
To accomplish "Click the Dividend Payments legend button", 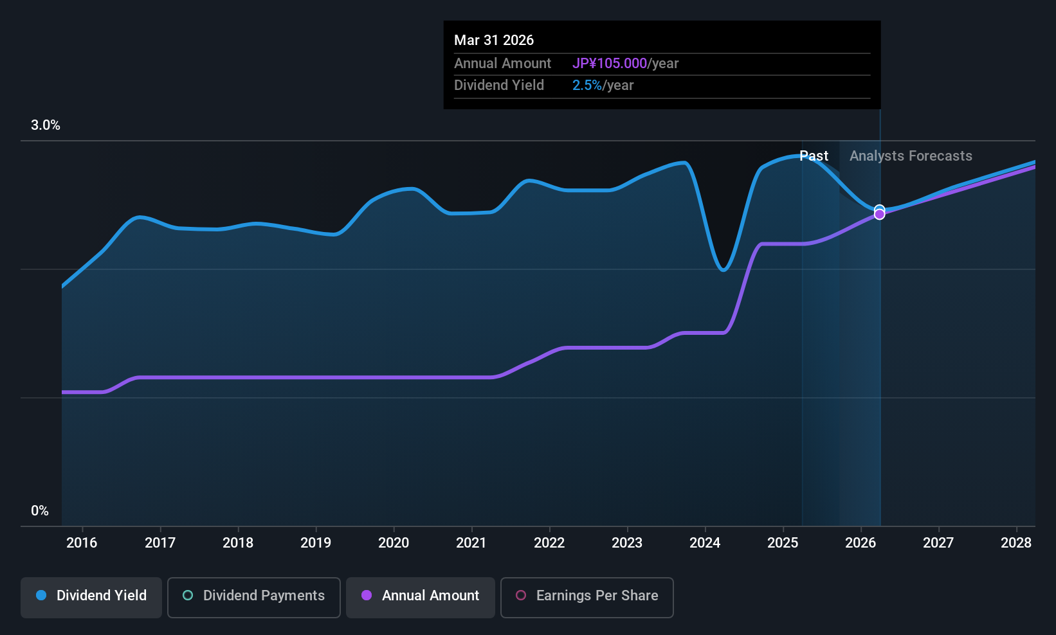I will click(253, 596).
